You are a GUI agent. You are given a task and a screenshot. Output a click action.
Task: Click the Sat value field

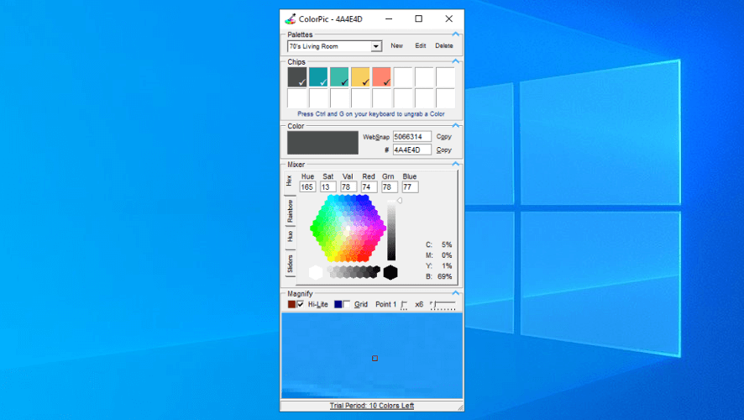[x=327, y=187]
